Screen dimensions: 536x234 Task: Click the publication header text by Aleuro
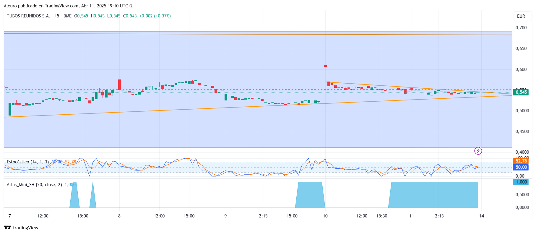pos(68,6)
